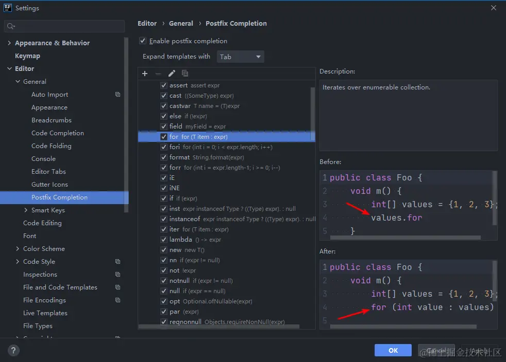Viewport: 506px width, 362px height.
Task: Open Gutter Icons settings
Action: (x=49, y=185)
